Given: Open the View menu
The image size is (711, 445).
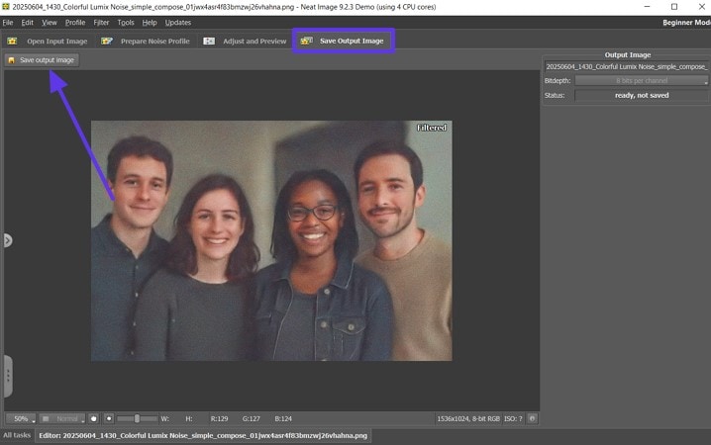Looking at the screenshot, I should click(49, 23).
